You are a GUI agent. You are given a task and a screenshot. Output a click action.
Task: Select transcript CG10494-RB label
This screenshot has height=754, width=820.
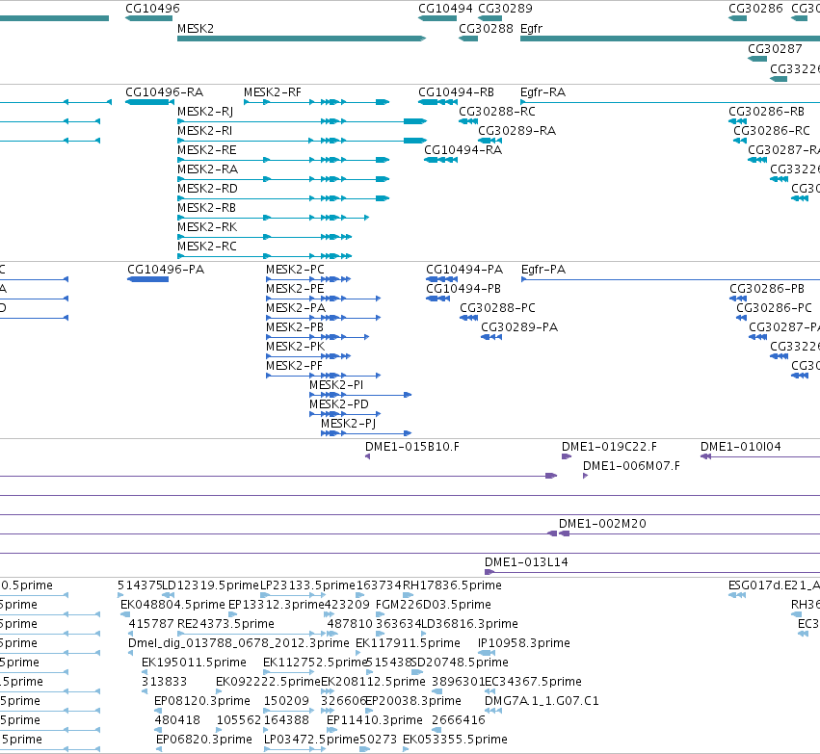tap(456, 92)
